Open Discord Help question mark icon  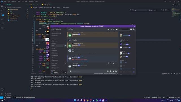[x=134, y=29]
